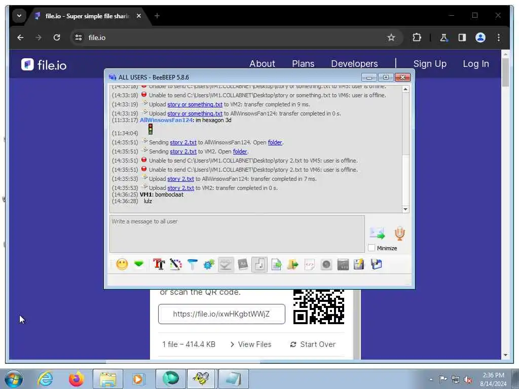Open the Developers menu on file.io
The height and width of the screenshot is (389, 519).
pos(354,64)
